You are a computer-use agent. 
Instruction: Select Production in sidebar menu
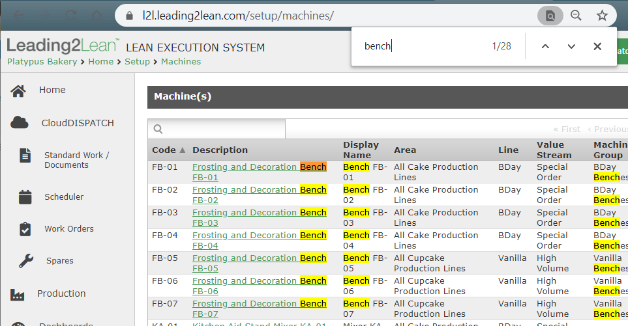point(62,293)
